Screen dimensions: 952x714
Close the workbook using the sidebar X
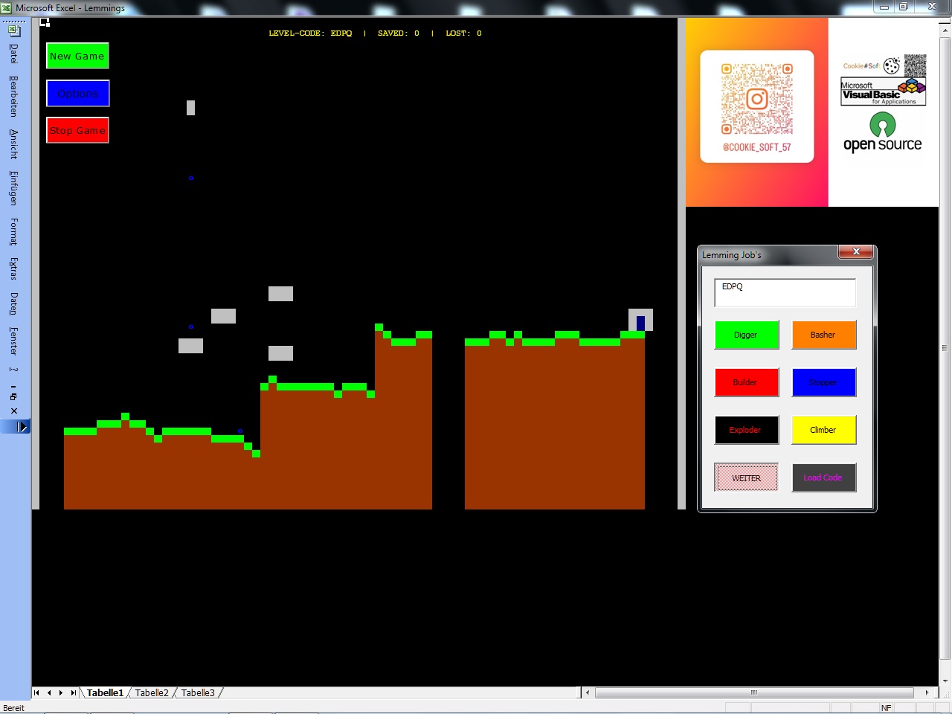pos(13,411)
